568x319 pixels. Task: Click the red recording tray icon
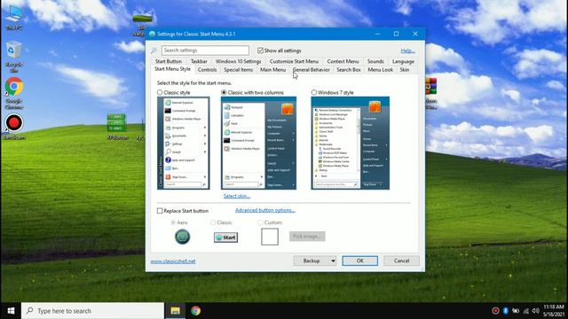point(495,311)
